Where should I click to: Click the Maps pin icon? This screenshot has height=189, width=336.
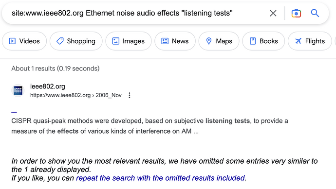point(209,41)
